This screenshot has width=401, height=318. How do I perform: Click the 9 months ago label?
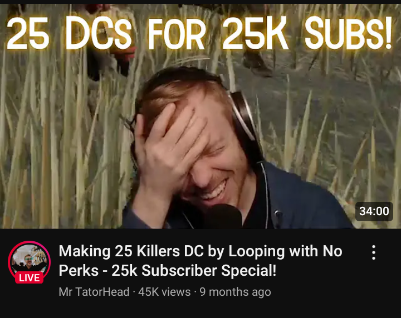pos(235,292)
